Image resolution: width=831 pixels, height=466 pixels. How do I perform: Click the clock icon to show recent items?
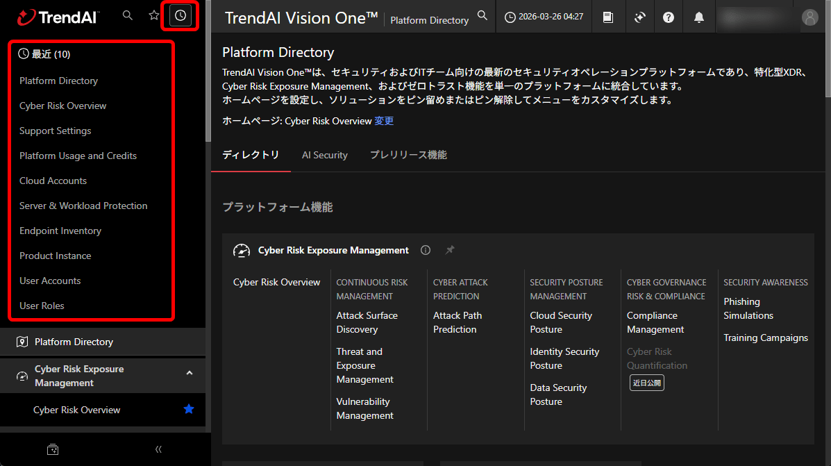[180, 15]
